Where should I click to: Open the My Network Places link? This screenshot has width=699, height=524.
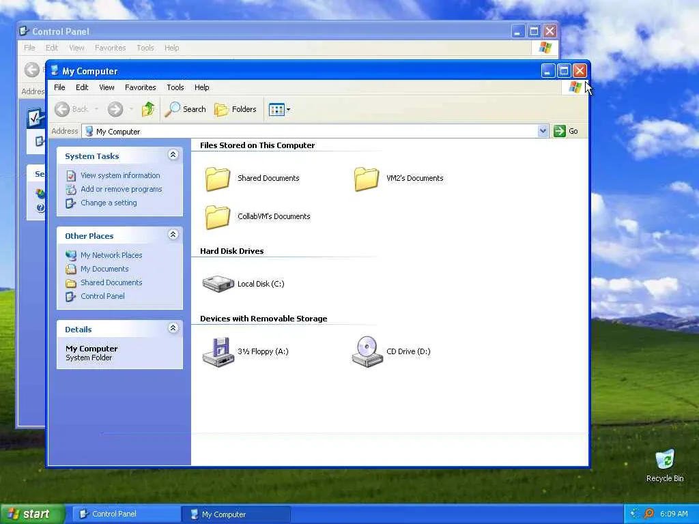tap(111, 255)
